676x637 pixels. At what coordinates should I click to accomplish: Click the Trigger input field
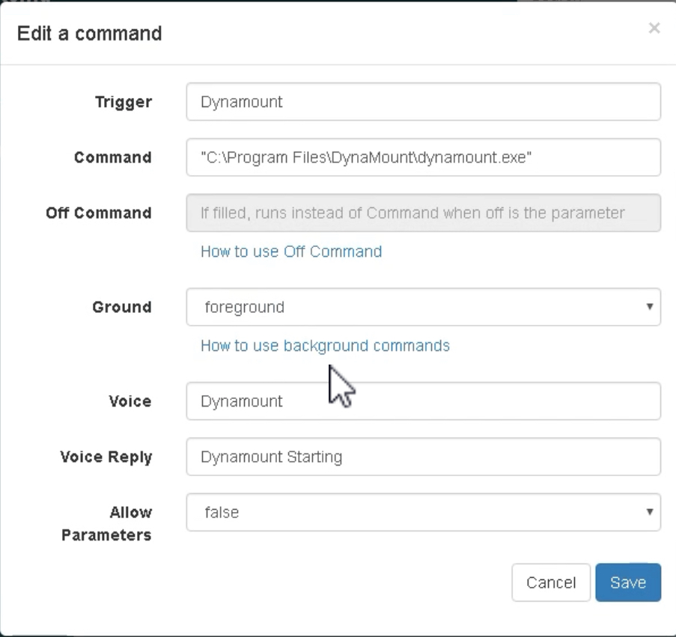coord(424,102)
